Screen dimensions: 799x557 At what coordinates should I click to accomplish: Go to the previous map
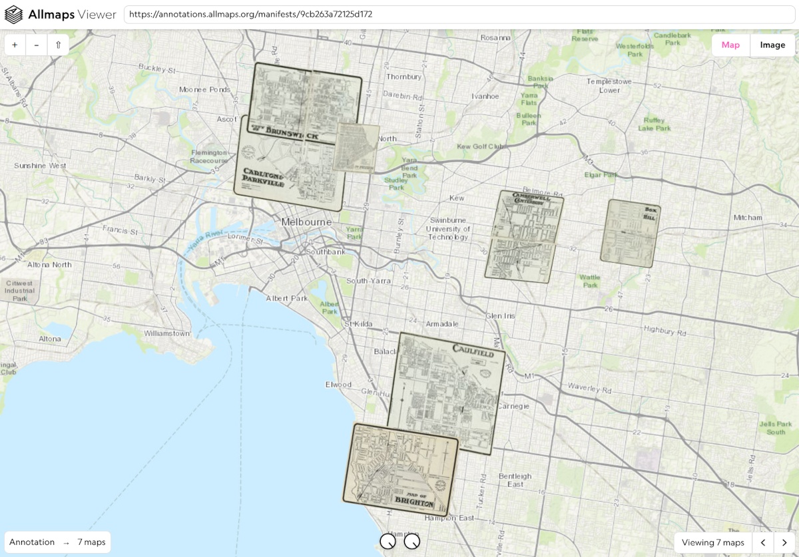point(763,542)
